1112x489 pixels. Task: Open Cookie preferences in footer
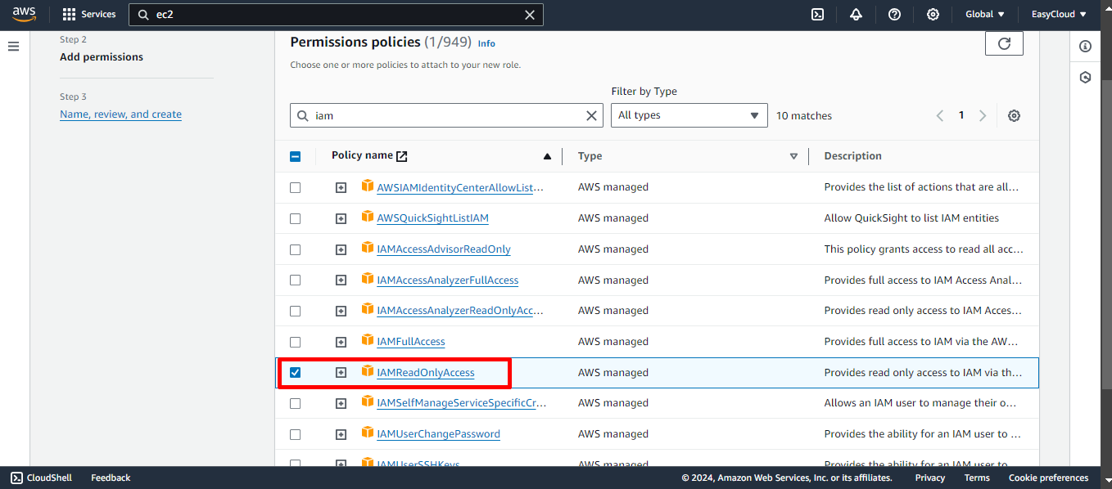1049,478
